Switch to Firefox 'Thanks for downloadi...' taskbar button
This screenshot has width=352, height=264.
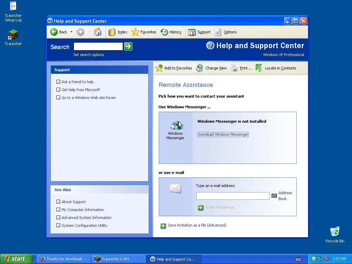click(x=64, y=259)
